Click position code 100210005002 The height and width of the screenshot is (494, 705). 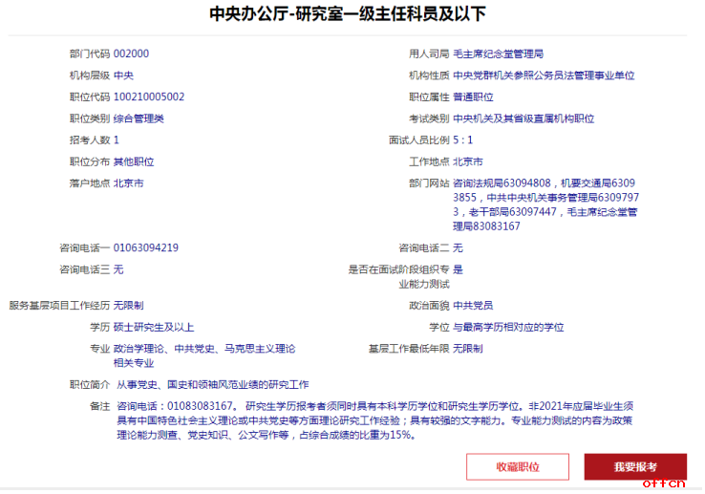(x=149, y=97)
